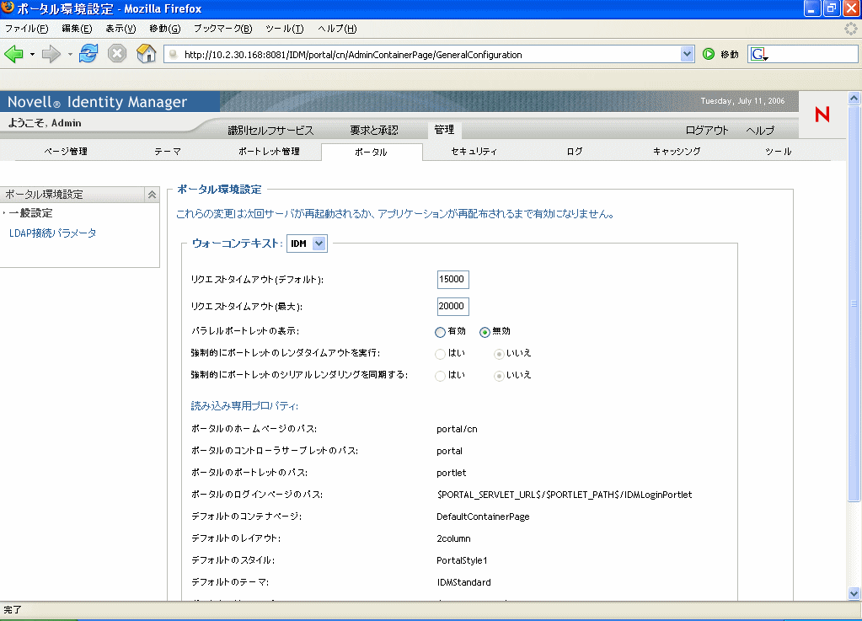Reload the current page
This screenshot has width=862, height=621.
(87, 52)
